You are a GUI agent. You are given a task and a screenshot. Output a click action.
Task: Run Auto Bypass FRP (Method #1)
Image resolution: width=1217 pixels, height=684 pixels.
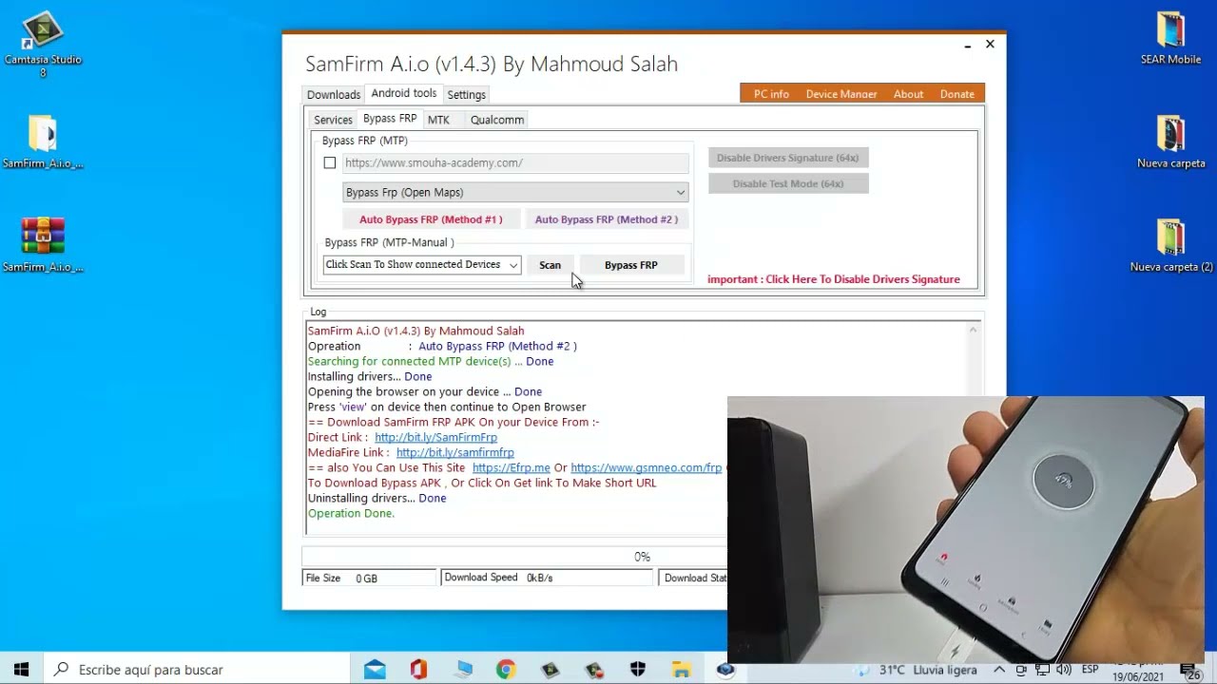point(431,219)
